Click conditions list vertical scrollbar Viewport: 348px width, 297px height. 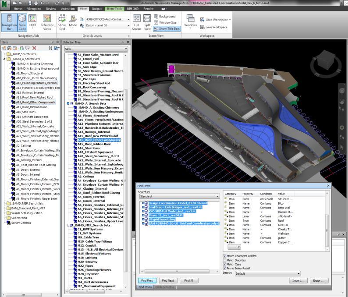click(327, 230)
